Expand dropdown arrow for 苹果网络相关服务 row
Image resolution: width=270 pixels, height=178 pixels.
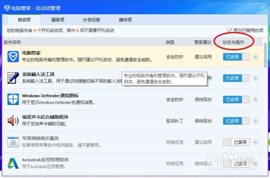pyautogui.click(x=256, y=142)
